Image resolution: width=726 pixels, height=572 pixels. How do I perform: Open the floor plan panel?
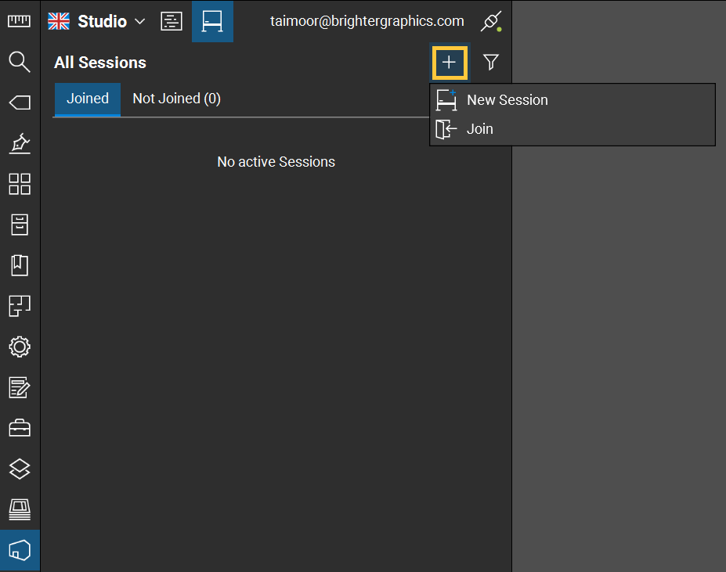tap(19, 306)
